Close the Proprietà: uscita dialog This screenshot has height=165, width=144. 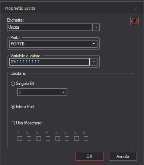[136, 9]
